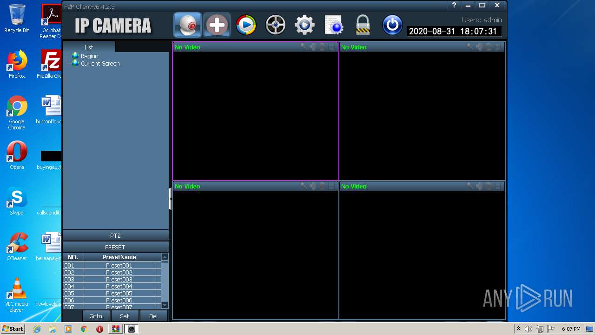Click layout icon in bottom-right video pane
The height and width of the screenshot is (335, 595).
point(498,186)
